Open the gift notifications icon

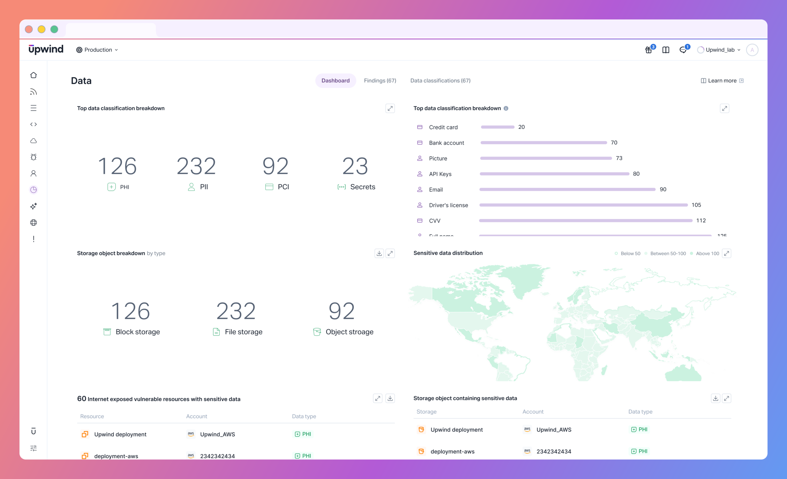pos(648,50)
